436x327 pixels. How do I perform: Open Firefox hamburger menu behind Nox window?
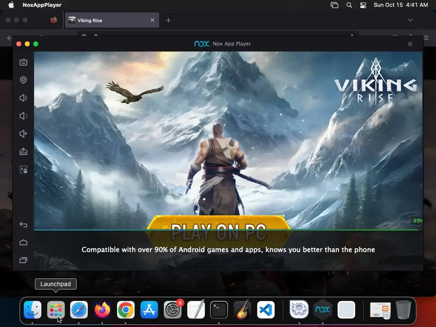(426, 37)
